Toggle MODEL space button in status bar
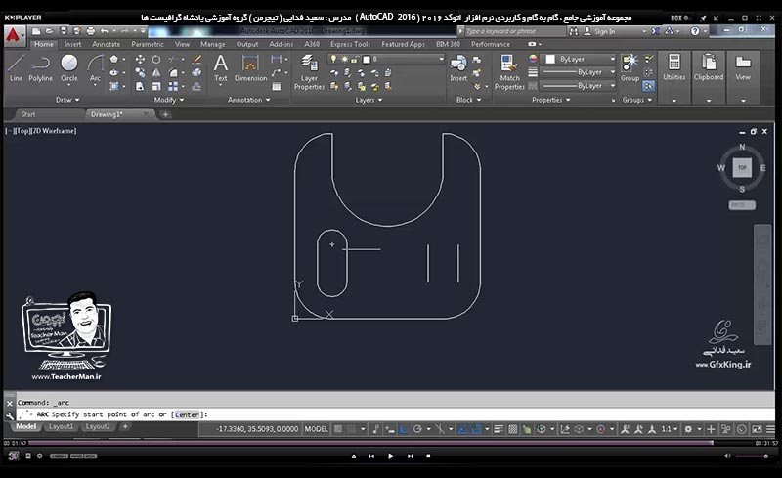 [x=316, y=429]
